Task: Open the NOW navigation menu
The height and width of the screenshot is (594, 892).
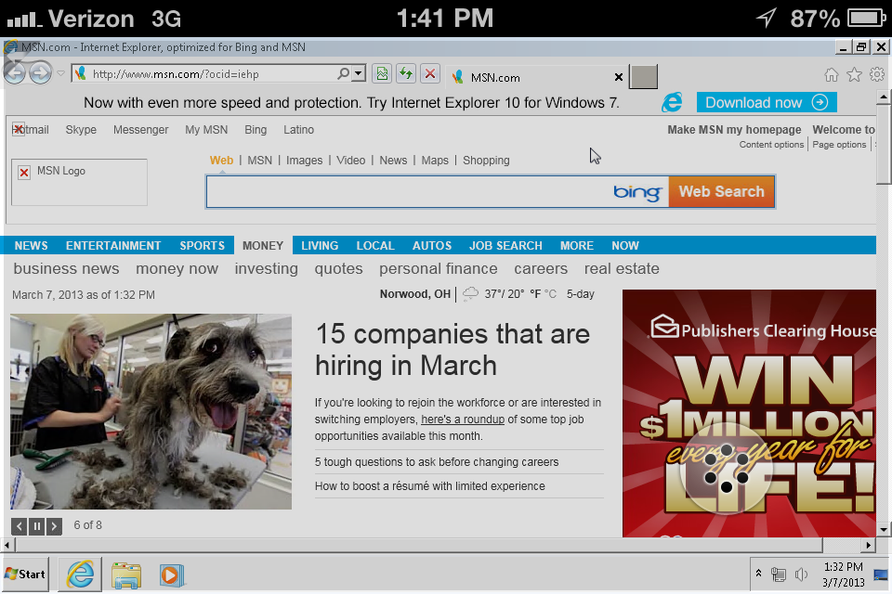Action: [x=625, y=246]
